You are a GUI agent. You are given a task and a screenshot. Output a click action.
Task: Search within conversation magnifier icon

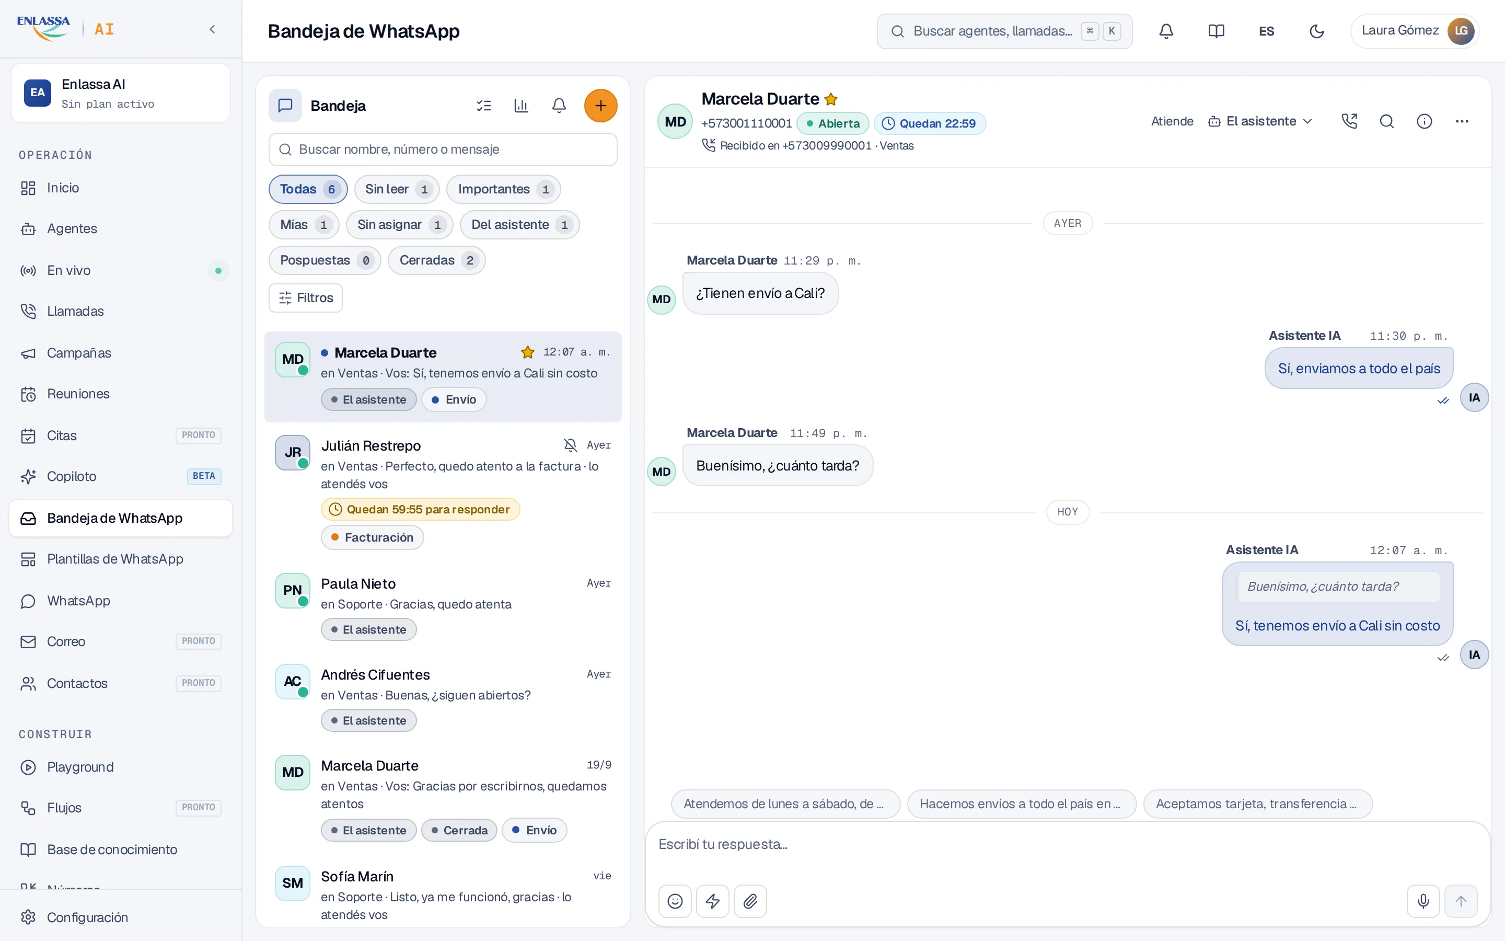click(x=1386, y=121)
